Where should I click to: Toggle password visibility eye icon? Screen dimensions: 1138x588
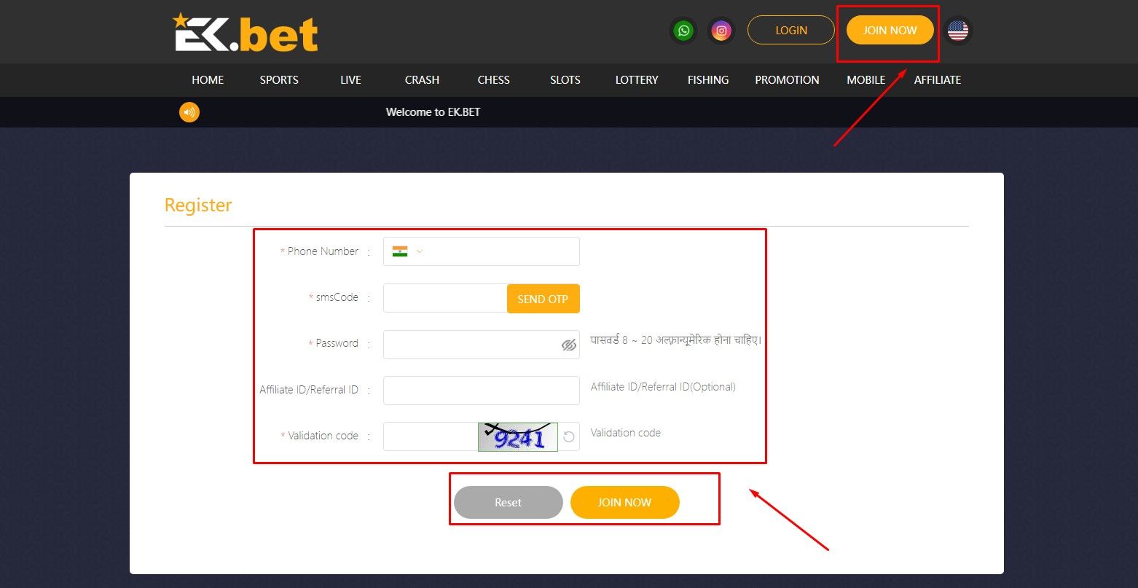tap(569, 345)
